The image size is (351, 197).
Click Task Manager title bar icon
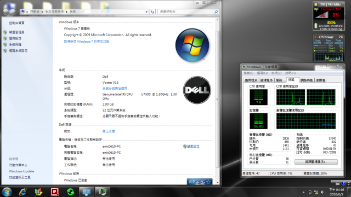pyautogui.click(x=244, y=67)
